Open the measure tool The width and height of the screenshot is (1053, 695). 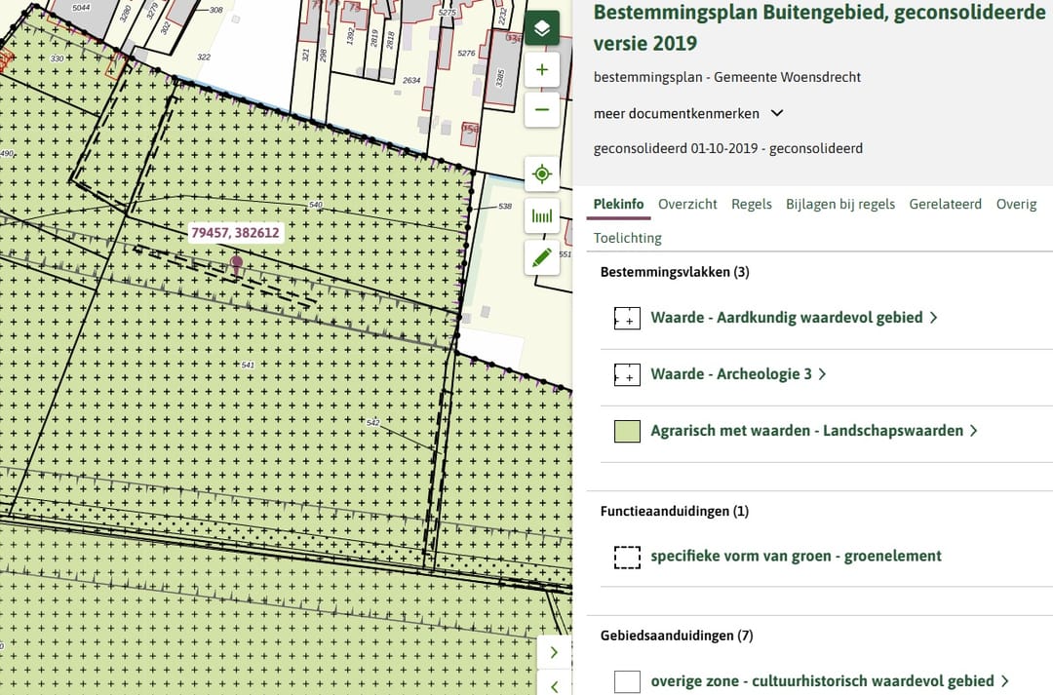click(542, 215)
